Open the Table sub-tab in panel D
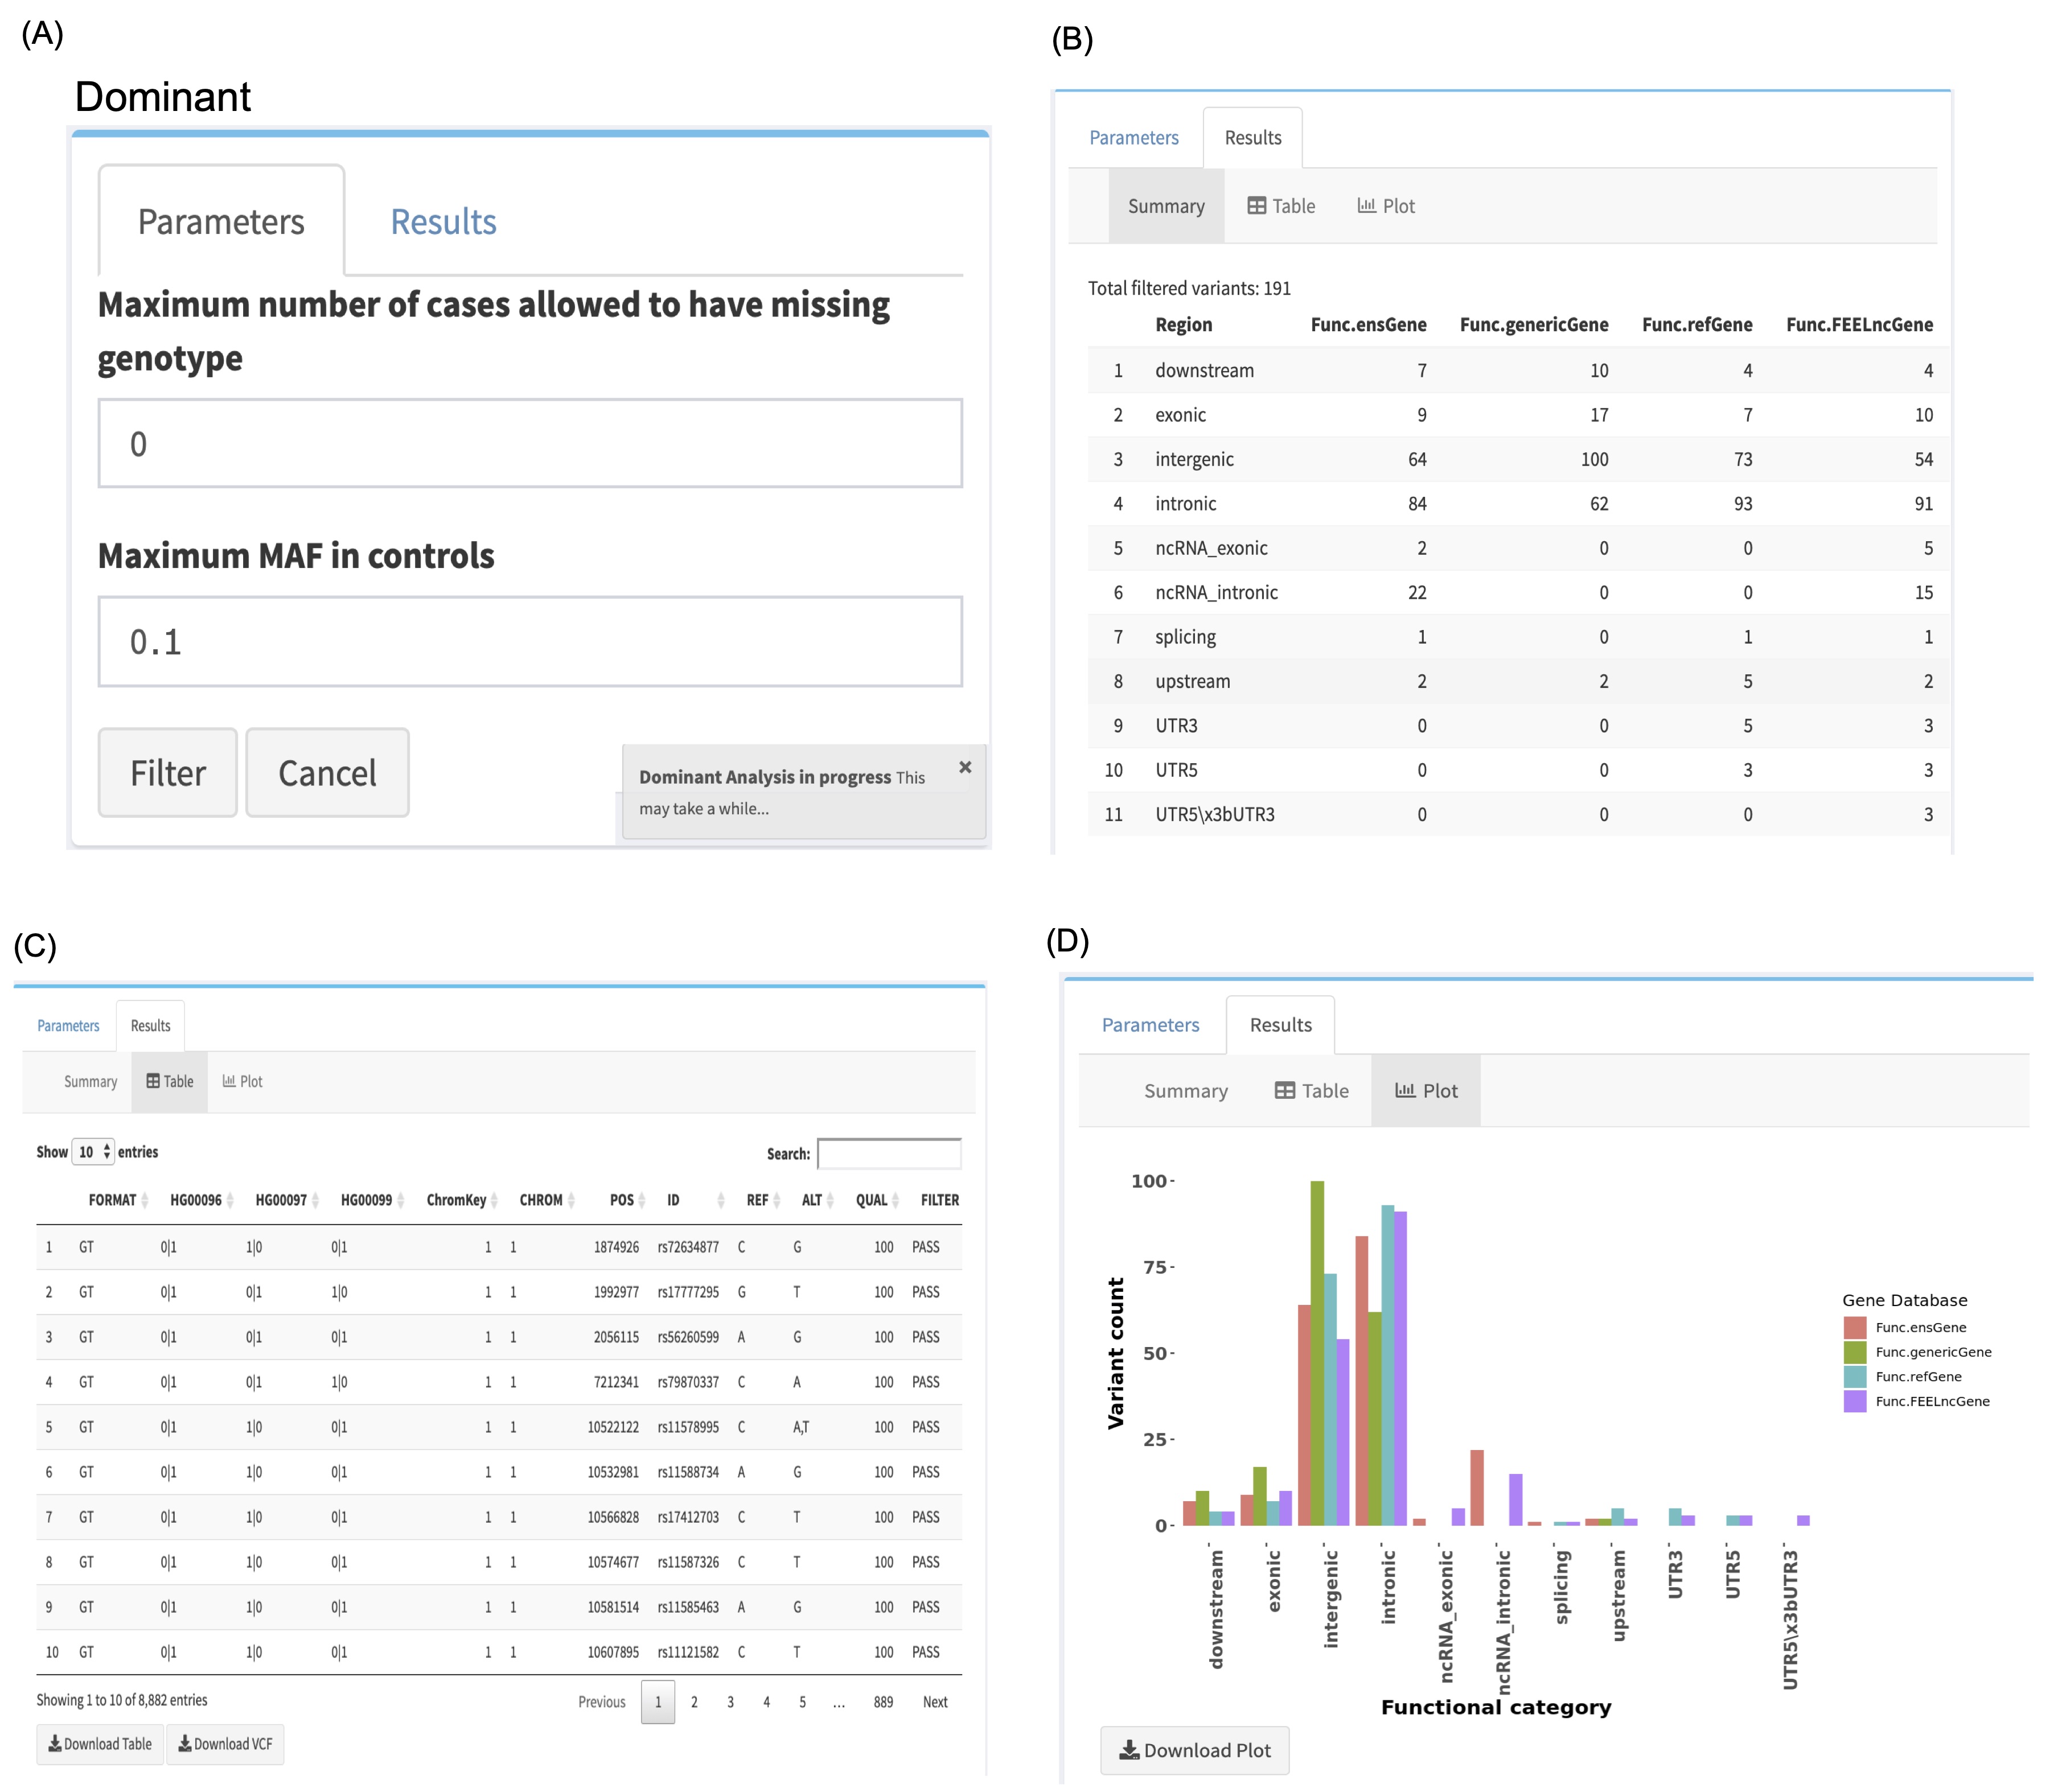The height and width of the screenshot is (1792, 2062). click(x=1312, y=1091)
